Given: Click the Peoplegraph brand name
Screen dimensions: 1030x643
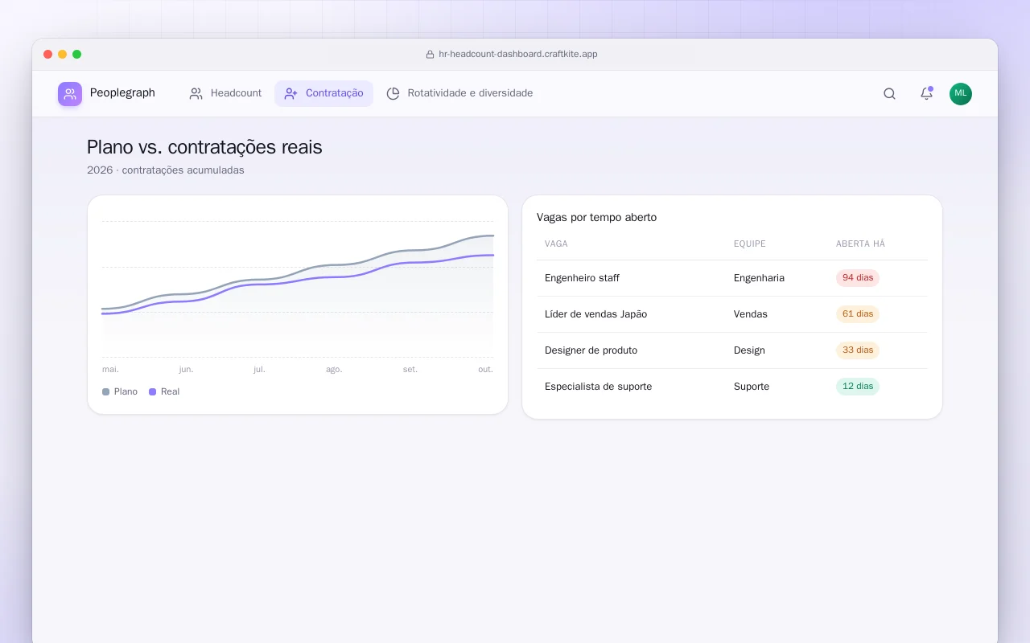Looking at the screenshot, I should tap(122, 93).
